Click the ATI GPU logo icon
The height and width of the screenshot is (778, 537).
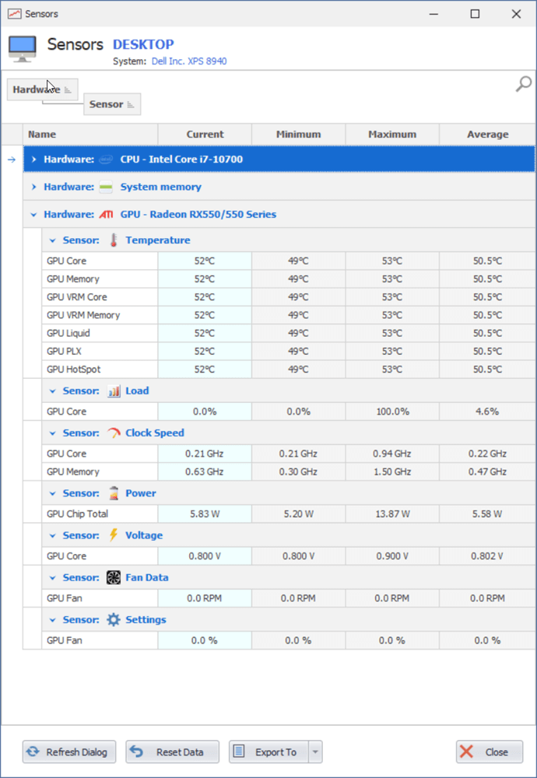pos(106,215)
